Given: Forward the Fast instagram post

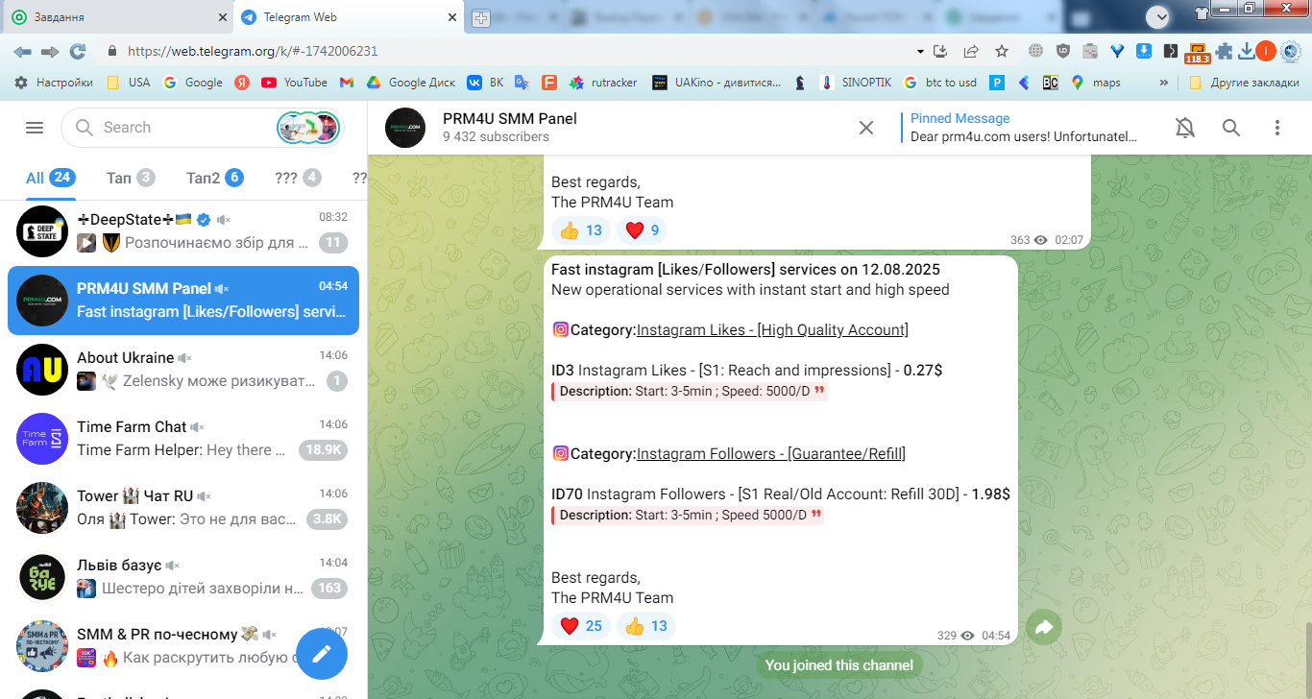Looking at the screenshot, I should 1044,627.
